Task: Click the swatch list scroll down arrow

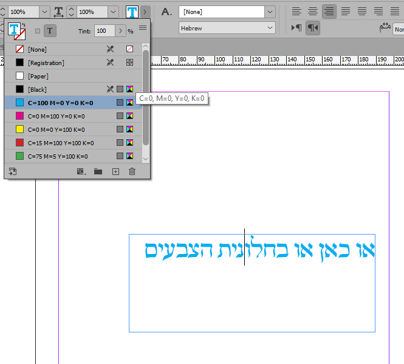Action: pyautogui.click(x=145, y=159)
